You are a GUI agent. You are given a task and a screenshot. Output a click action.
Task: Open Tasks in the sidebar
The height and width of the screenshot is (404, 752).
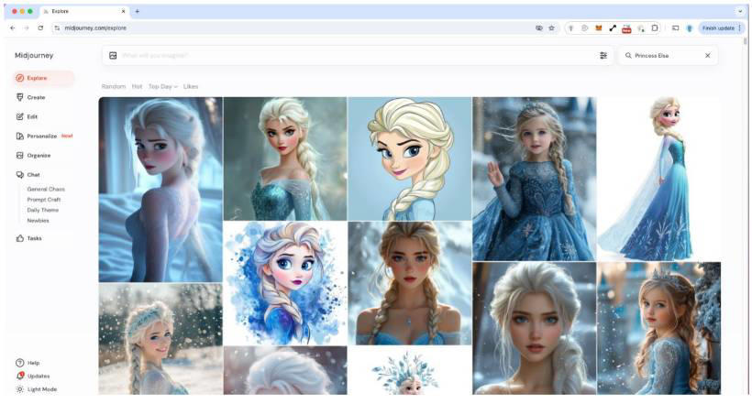[29, 238]
